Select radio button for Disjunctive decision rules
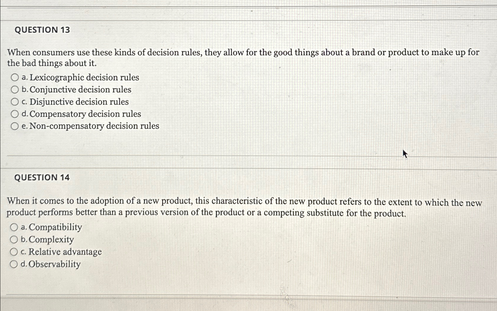 (x=15, y=102)
